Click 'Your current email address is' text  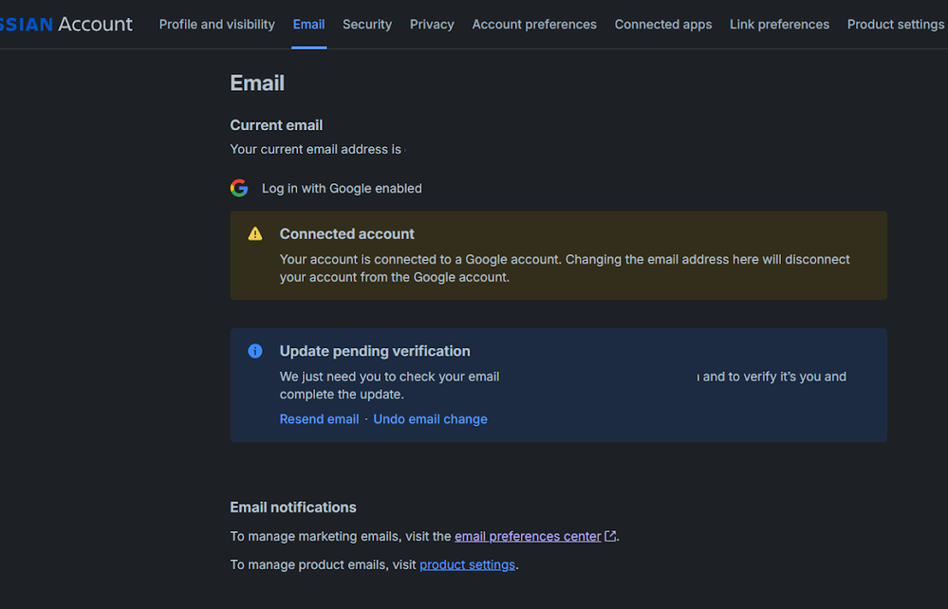[316, 149]
